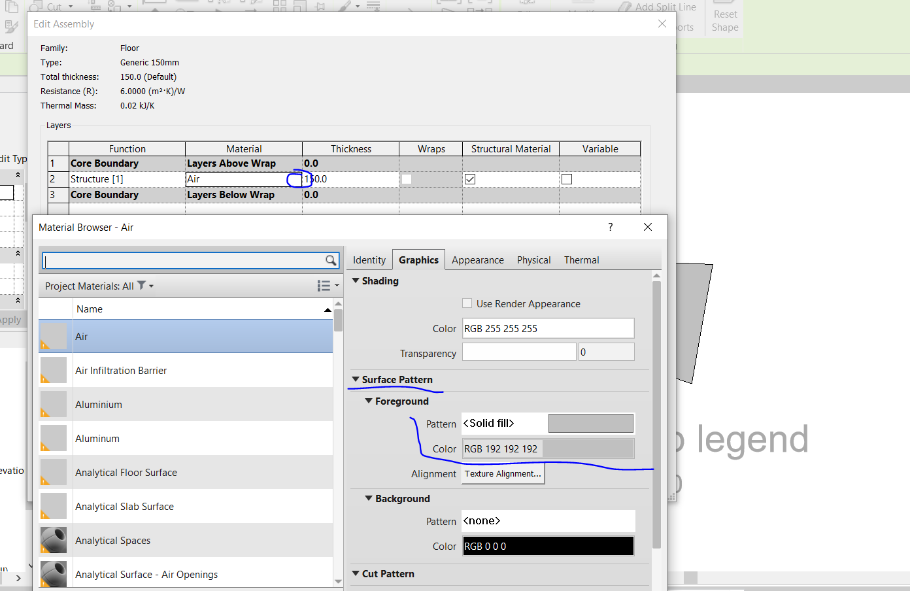This screenshot has width=910, height=591.
Task: Select the Air material thumbnail
Action: tap(54, 336)
